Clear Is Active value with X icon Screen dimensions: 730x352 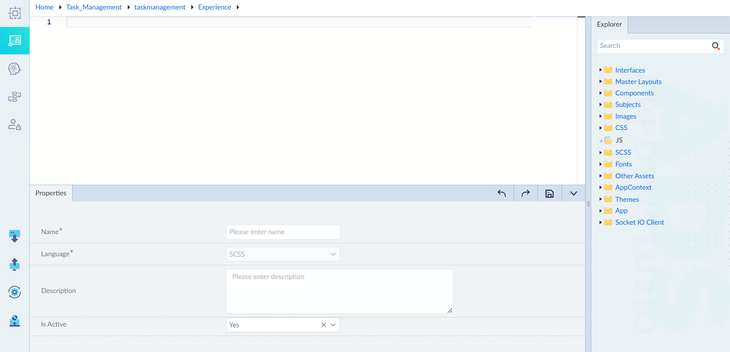(x=324, y=325)
